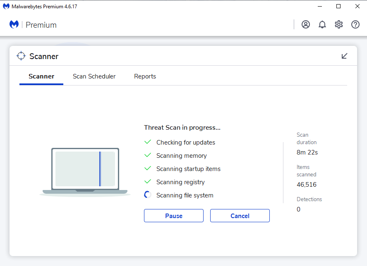The width and height of the screenshot is (367, 266).
Task: Click the 'Scanning registry' text
Action: (x=180, y=182)
